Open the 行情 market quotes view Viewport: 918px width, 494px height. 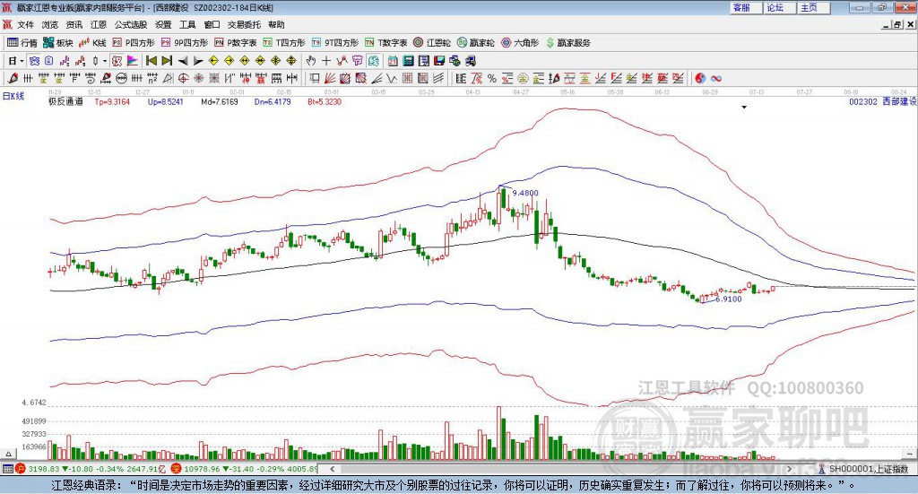pos(22,43)
